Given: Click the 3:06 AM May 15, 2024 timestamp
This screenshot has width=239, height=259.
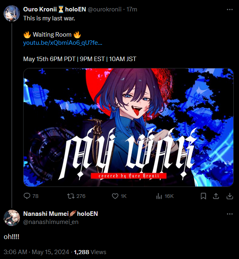Looking at the screenshot, I should [36, 252].
